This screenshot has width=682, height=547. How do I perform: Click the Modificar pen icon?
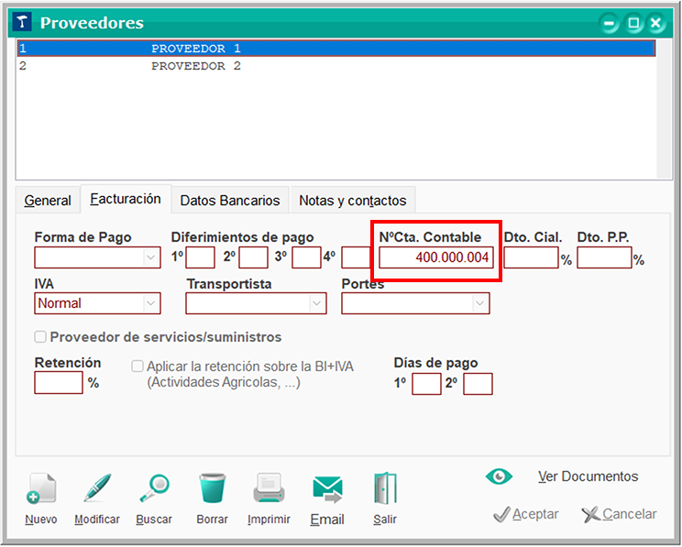[x=97, y=488]
